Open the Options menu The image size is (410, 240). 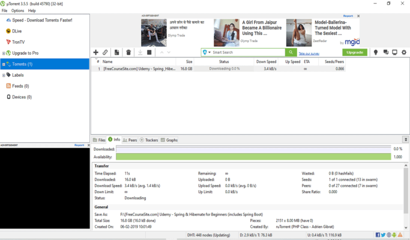tap(17, 11)
